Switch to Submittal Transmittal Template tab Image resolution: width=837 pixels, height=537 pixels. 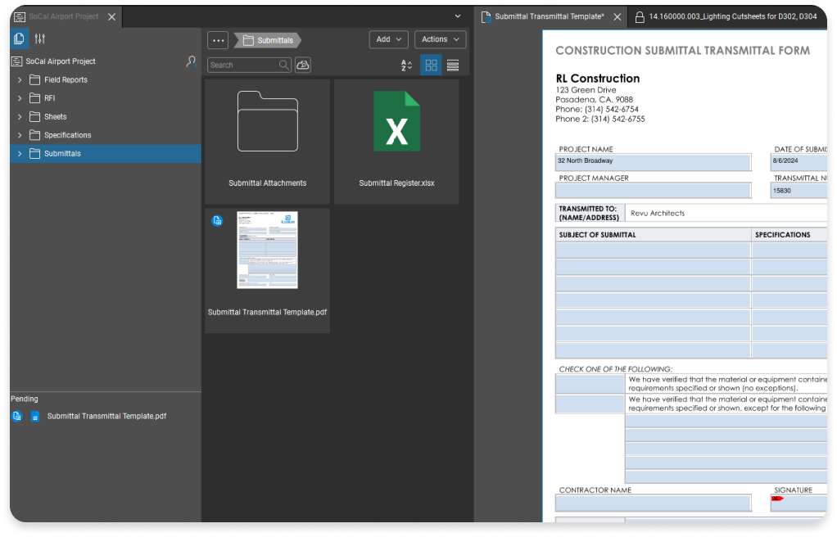point(550,16)
